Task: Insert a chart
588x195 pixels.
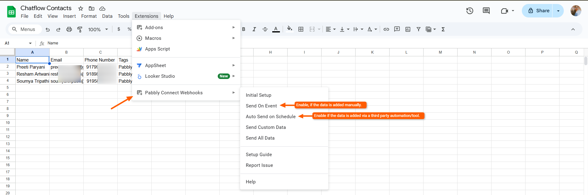Action: click(x=408, y=29)
